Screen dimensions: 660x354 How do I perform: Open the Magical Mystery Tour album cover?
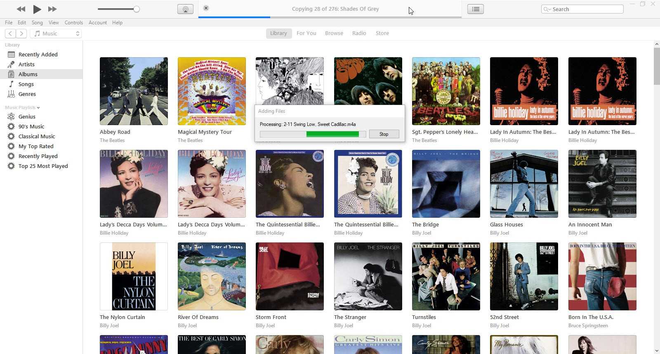coord(212,91)
